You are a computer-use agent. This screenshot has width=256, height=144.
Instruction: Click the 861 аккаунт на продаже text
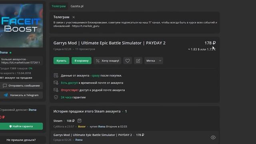click(x=16, y=78)
